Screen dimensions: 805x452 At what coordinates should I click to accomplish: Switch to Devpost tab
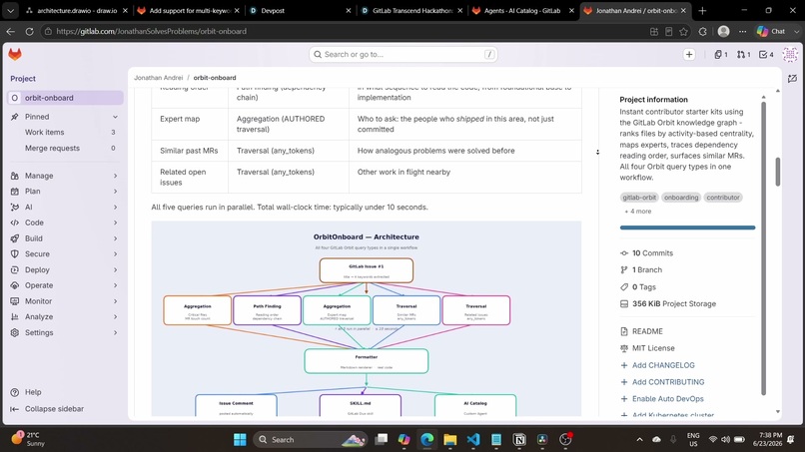pyautogui.click(x=301, y=10)
